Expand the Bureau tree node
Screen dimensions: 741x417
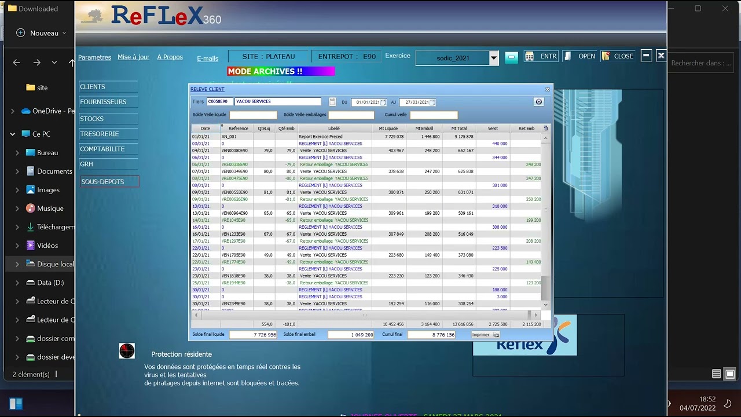[17, 152]
